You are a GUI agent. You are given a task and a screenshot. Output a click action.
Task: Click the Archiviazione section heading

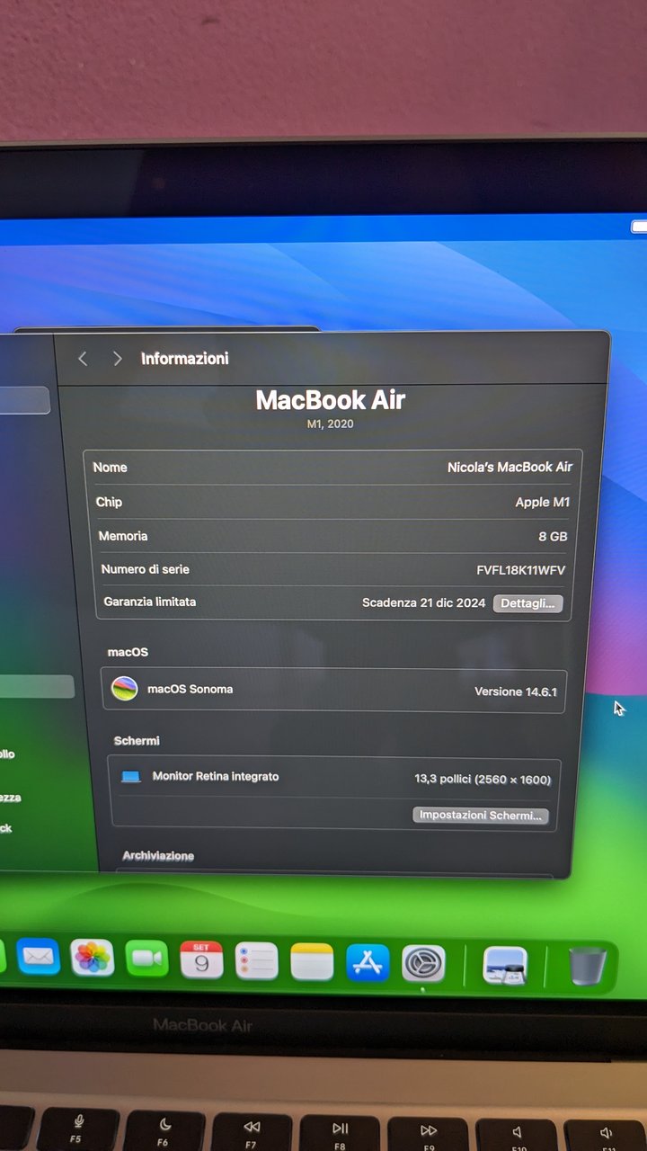pyautogui.click(x=158, y=856)
